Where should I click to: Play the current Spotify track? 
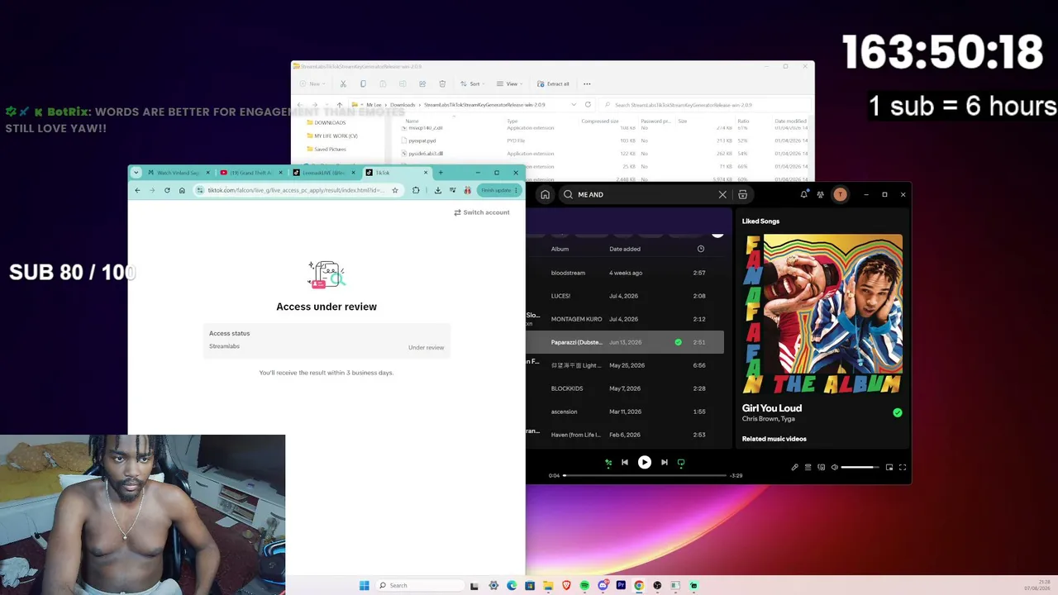point(645,463)
